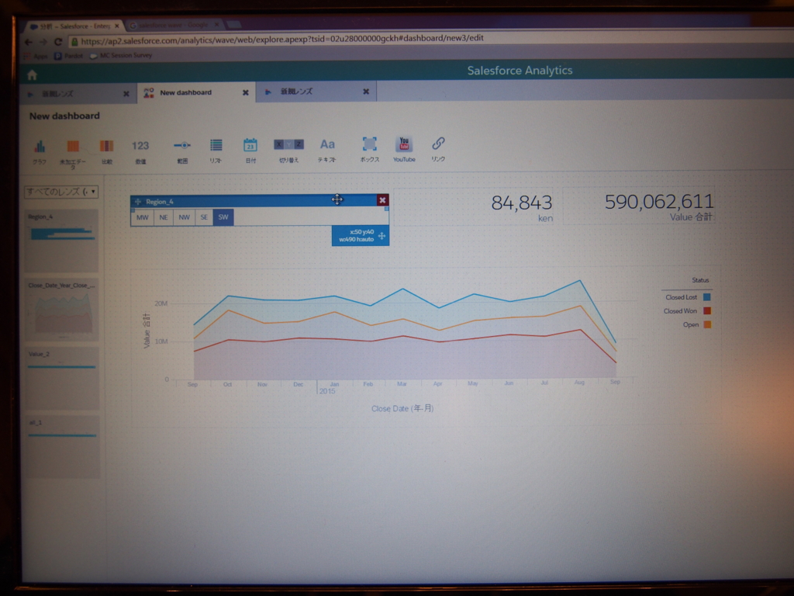Select the Close_Date_Year lens thumbnail

point(61,309)
